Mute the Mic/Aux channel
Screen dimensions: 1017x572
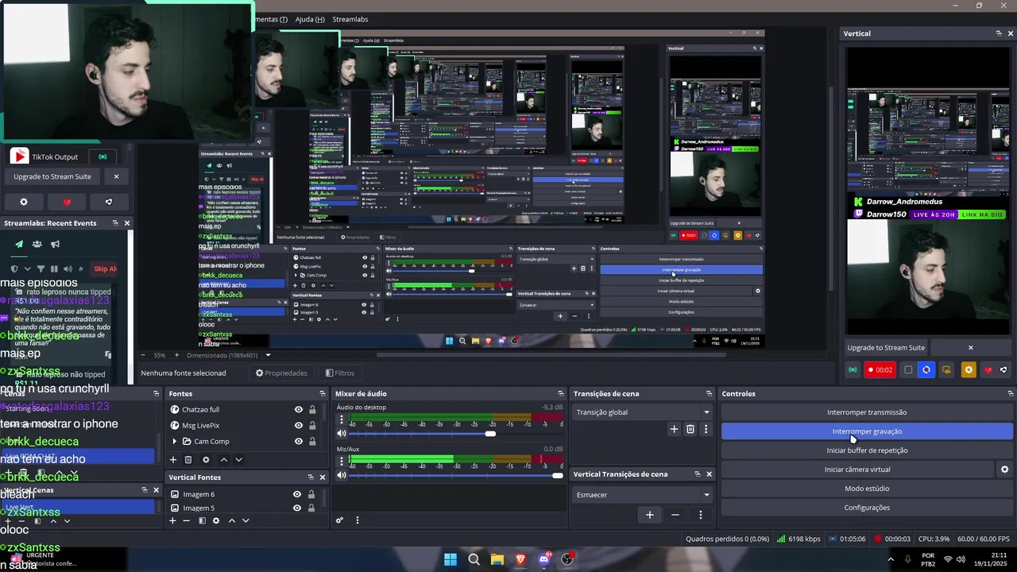[x=342, y=475]
